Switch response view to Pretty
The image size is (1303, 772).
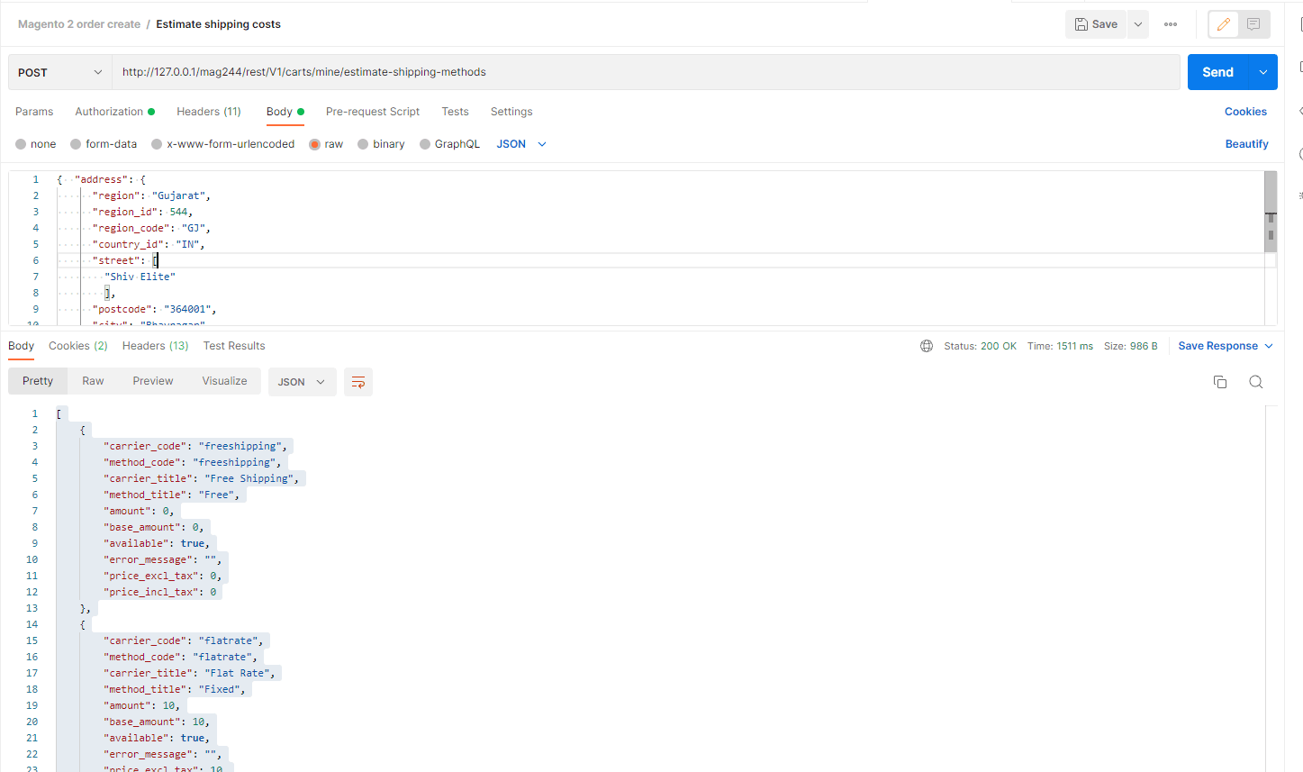point(38,381)
